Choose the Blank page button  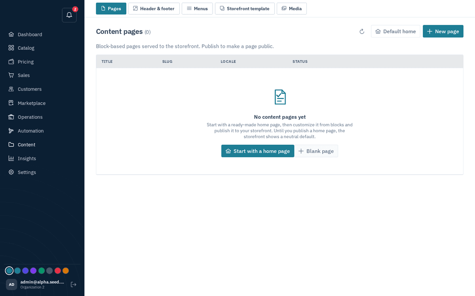316,151
